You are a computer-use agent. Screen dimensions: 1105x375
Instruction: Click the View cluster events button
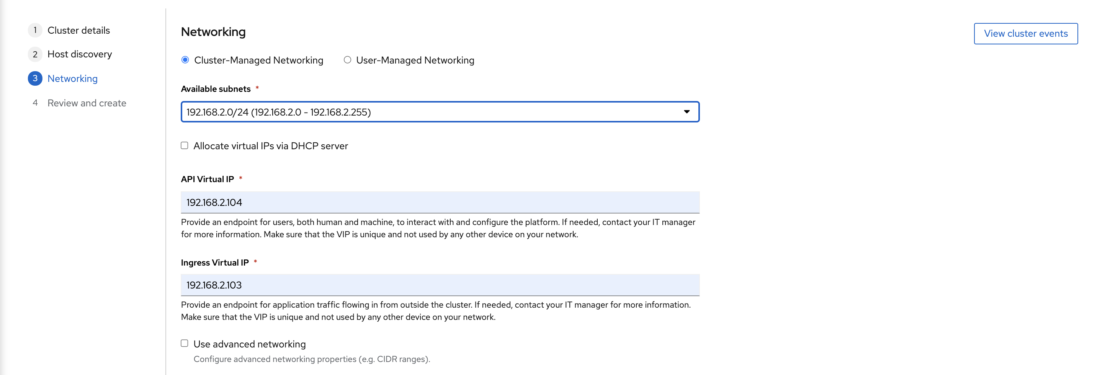(x=1026, y=33)
